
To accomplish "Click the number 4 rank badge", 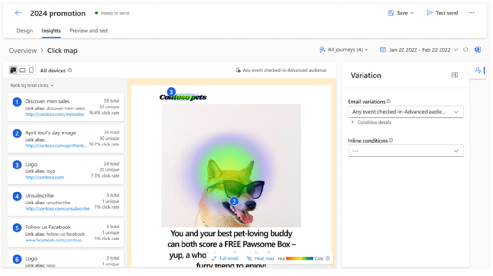I will pos(17,196).
